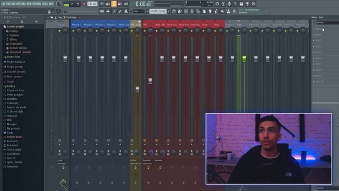Stop playback with the stop button
Image resolution: width=339 pixels, height=191 pixels.
(78, 4)
